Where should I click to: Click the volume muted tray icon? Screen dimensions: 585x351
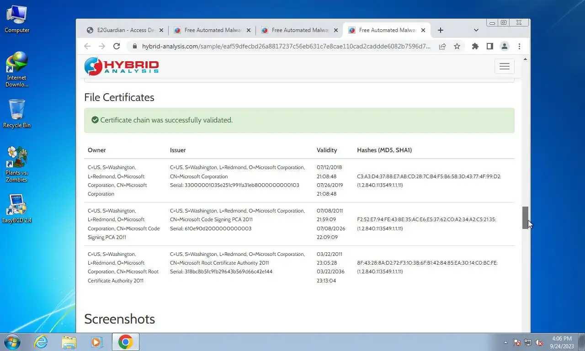coord(539,342)
